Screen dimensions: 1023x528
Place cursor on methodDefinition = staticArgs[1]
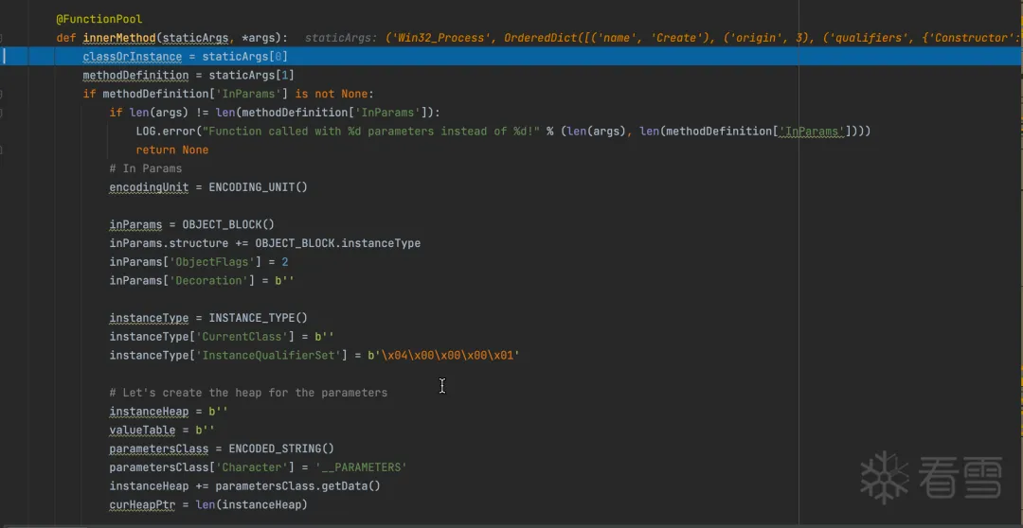click(x=188, y=75)
